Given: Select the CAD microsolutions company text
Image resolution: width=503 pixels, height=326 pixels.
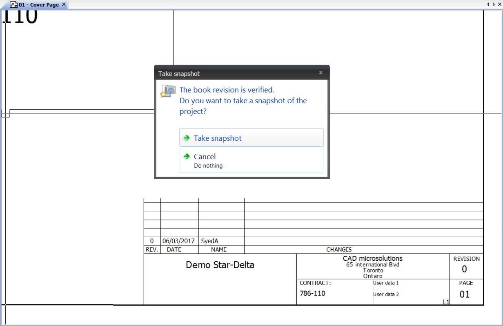Looking at the screenshot, I should coord(373,258).
